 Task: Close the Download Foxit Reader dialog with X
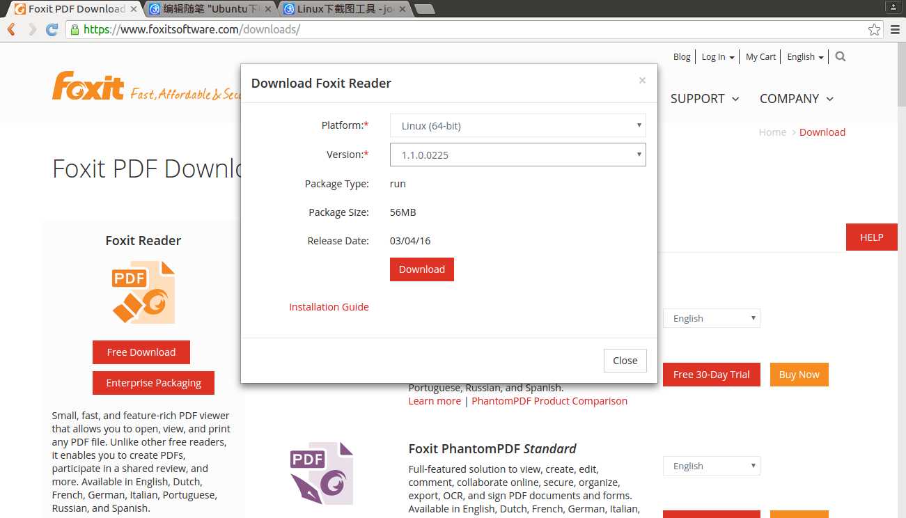(x=642, y=80)
